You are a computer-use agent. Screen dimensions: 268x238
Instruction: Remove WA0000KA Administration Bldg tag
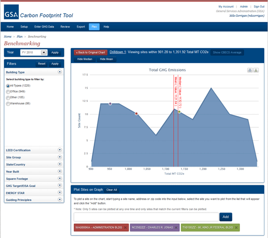[125, 228]
